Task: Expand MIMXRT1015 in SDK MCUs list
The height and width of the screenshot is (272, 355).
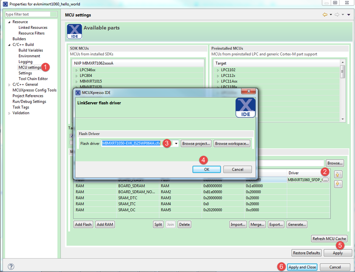Action: coord(76,82)
